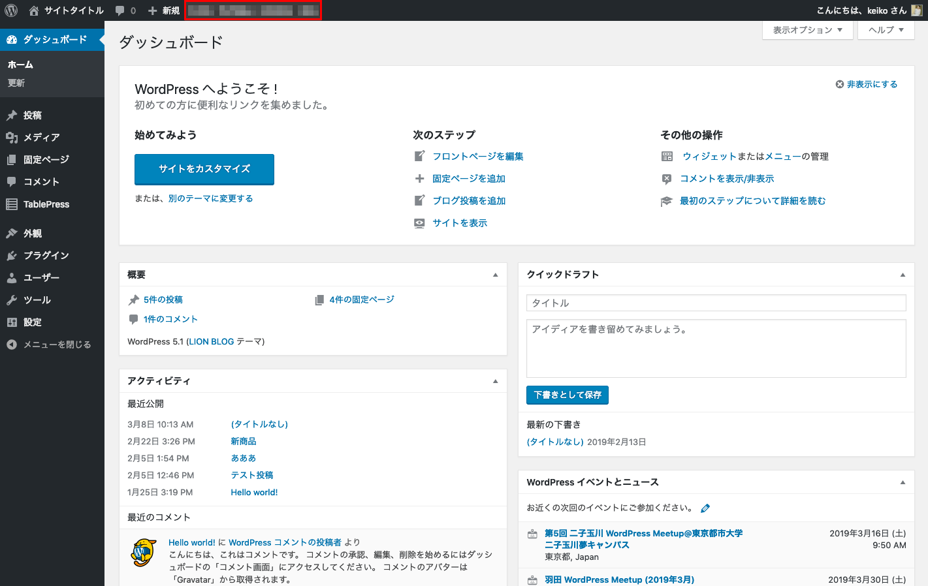Click the edit icon next to ブログ投稿を追加
Viewport: 928px width, 586px height.
pos(420,201)
